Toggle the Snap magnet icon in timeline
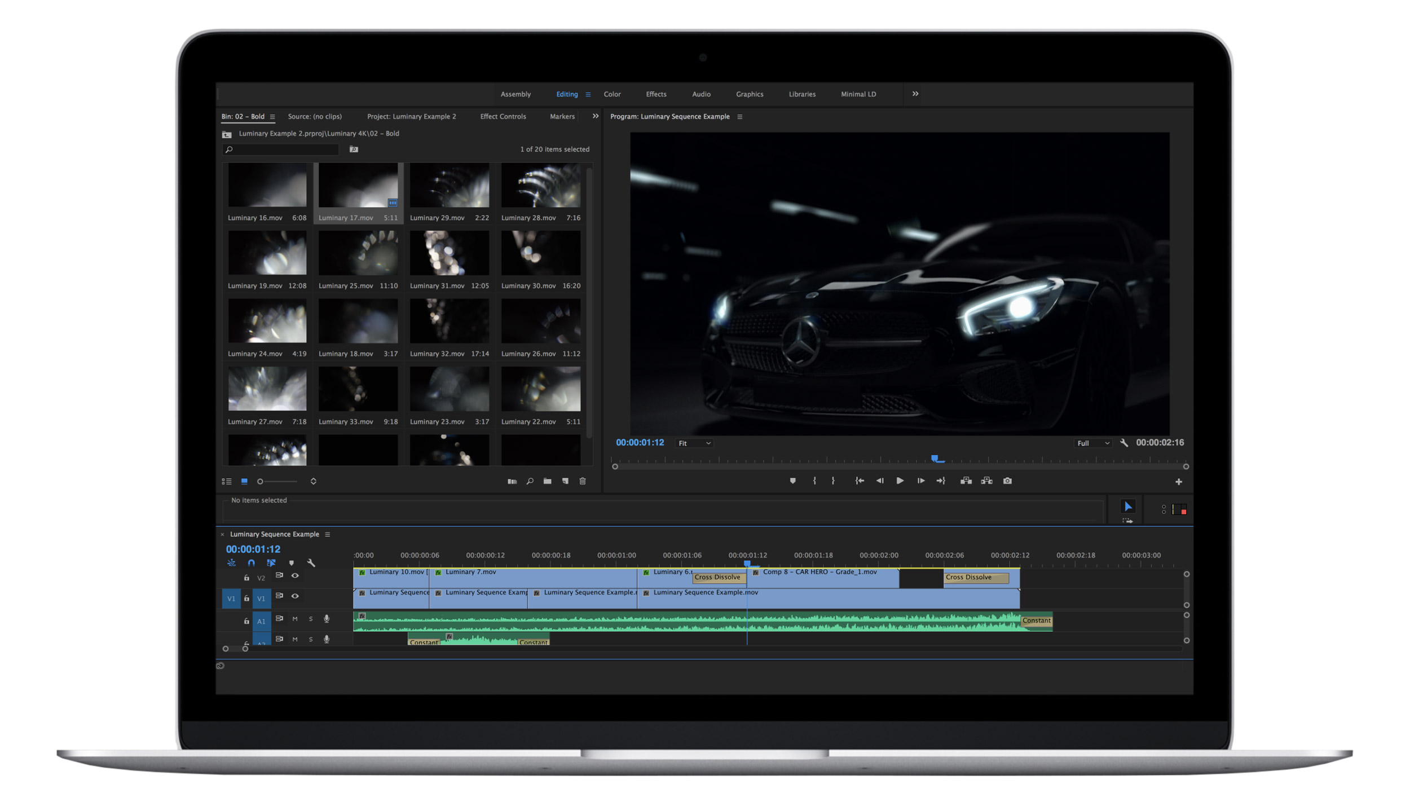Screen dimensions: 1410x806 [251, 562]
